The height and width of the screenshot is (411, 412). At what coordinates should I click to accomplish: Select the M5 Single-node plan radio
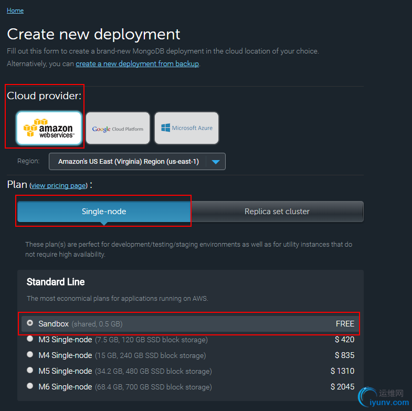pos(30,370)
